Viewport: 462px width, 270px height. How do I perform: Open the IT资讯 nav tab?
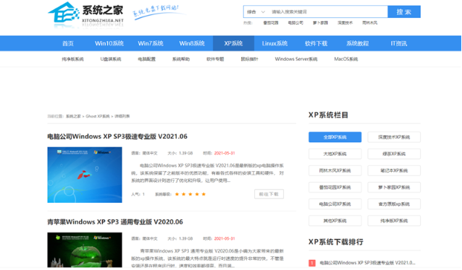click(x=399, y=43)
